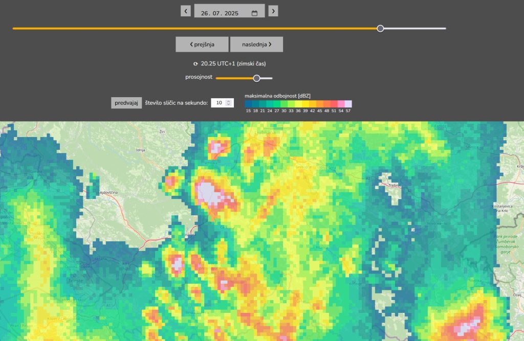Viewport: 524px width, 341px height.
Task: Select the day 26 in date field
Action: coord(205,13)
